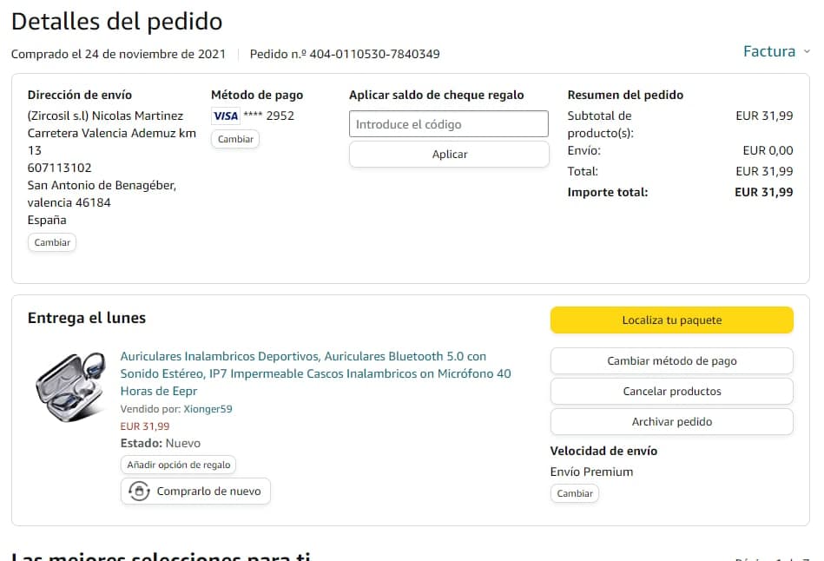Screen dimensions: 824x561
Task: Track the order with Localiza tu paquete
Action: 671,320
